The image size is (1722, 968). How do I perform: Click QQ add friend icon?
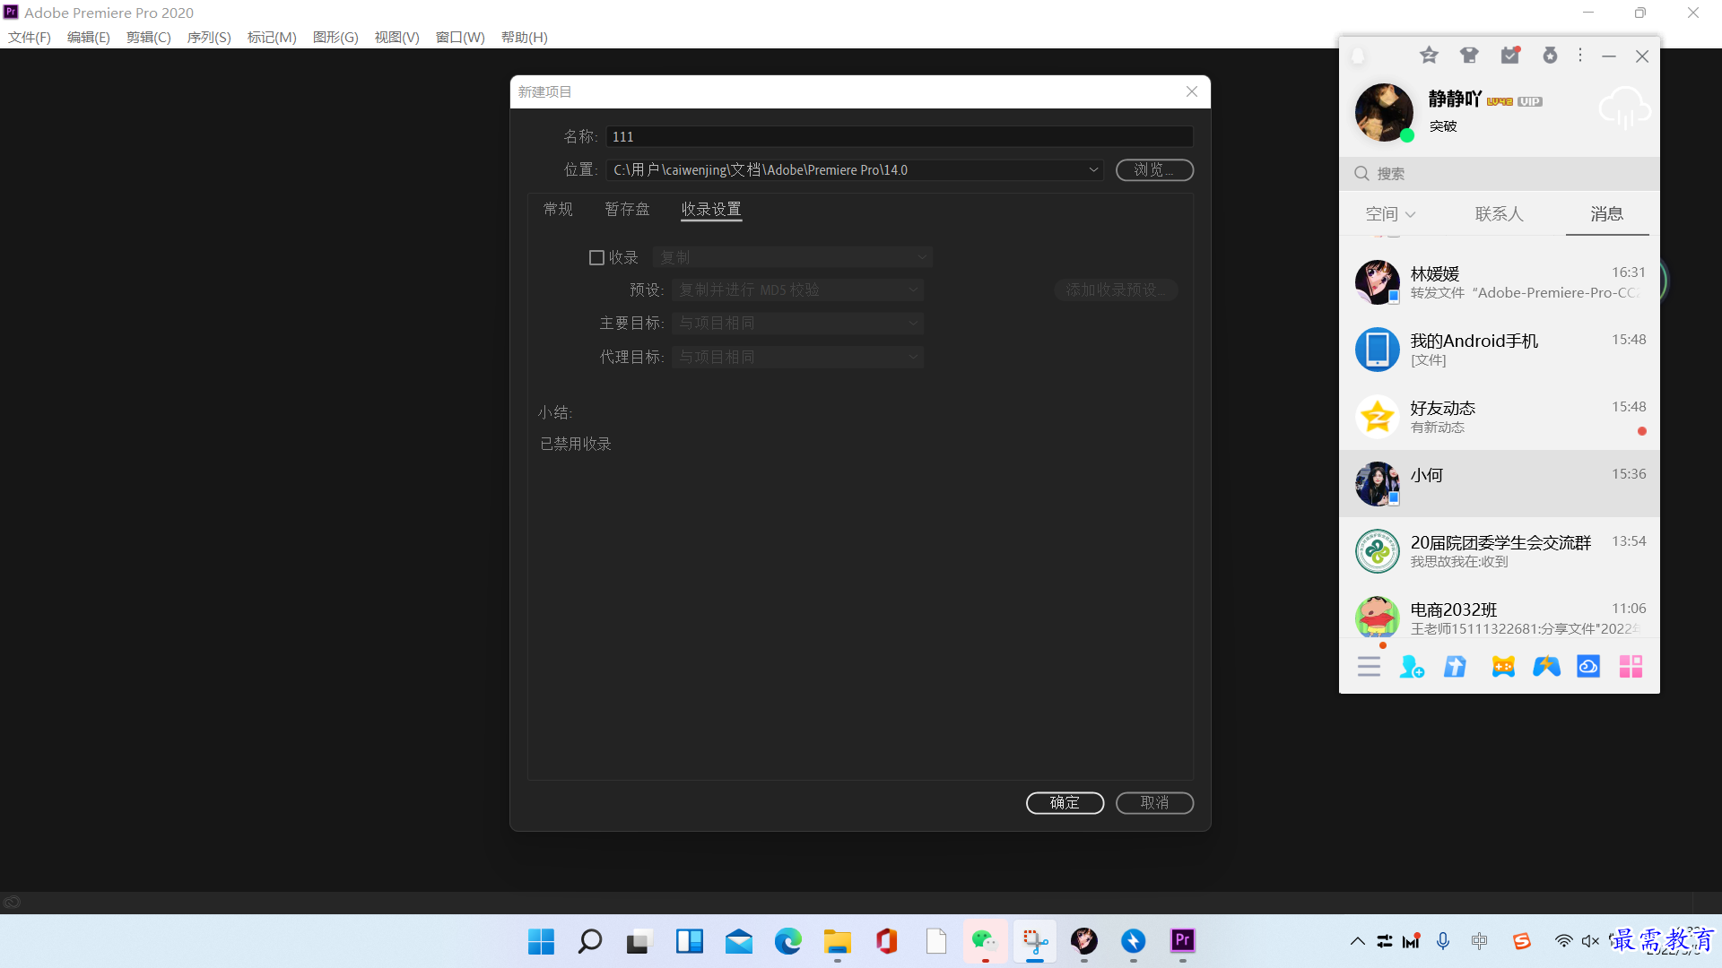(x=1412, y=667)
